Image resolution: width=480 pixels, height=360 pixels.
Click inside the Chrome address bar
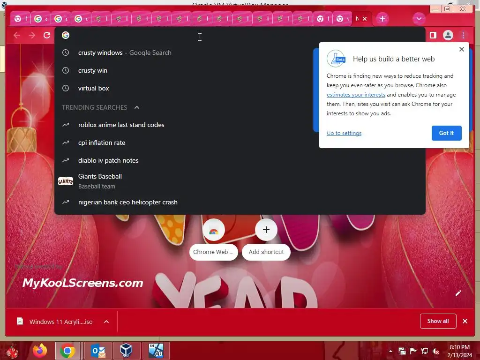click(240, 35)
